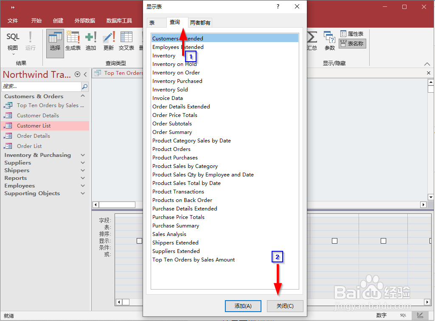Close the Top Ten Orders query tab
Image resolution: width=435 pixels, height=321 pixels.
(x=428, y=73)
